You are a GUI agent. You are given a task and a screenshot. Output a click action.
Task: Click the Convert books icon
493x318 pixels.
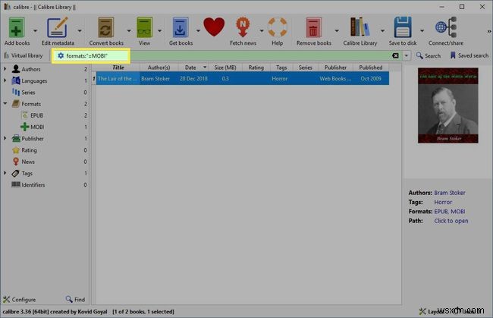[x=106, y=27]
